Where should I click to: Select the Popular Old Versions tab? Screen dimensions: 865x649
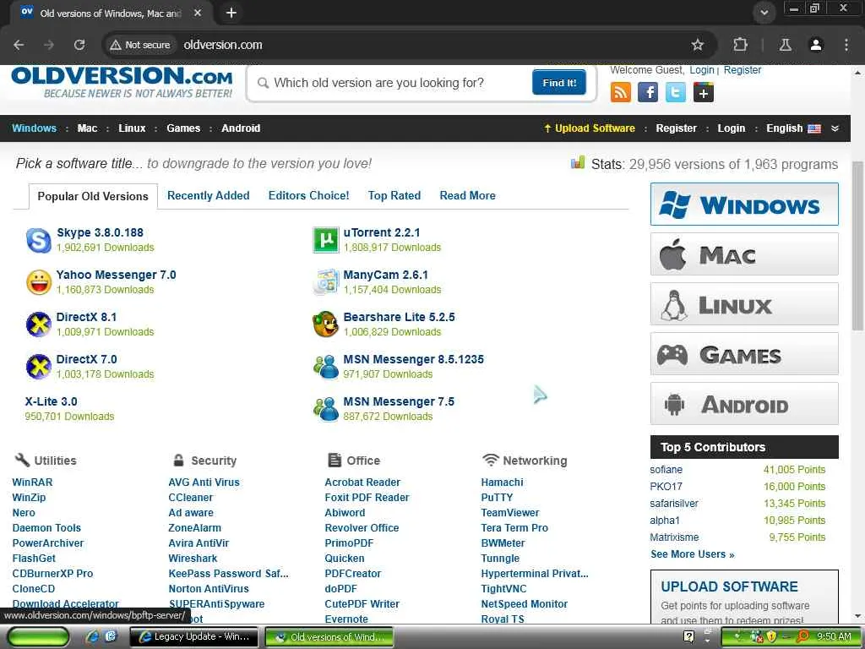coord(93,196)
